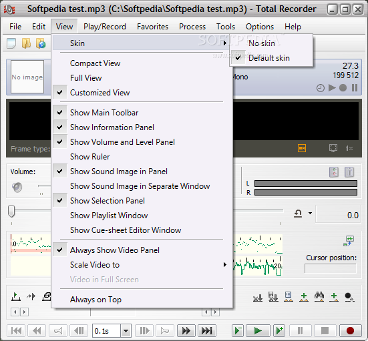Click the orange video camera icon

[x=302, y=148]
